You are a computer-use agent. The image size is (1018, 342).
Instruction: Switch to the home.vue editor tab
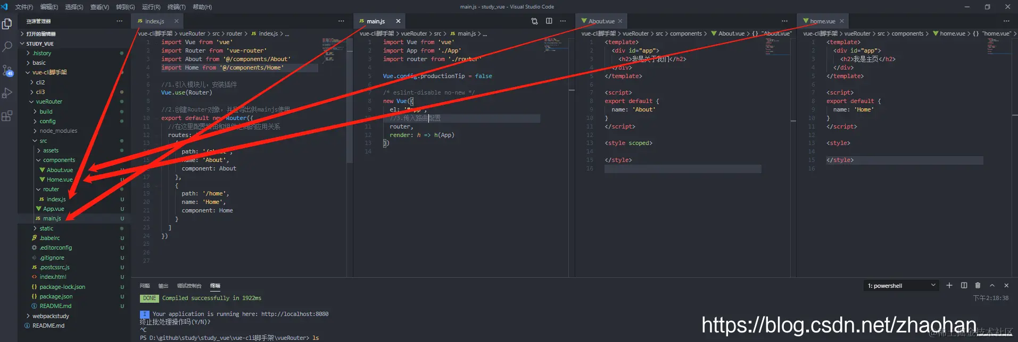(823, 21)
